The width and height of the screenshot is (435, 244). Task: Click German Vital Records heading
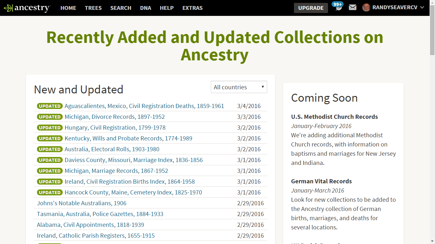coord(321,181)
